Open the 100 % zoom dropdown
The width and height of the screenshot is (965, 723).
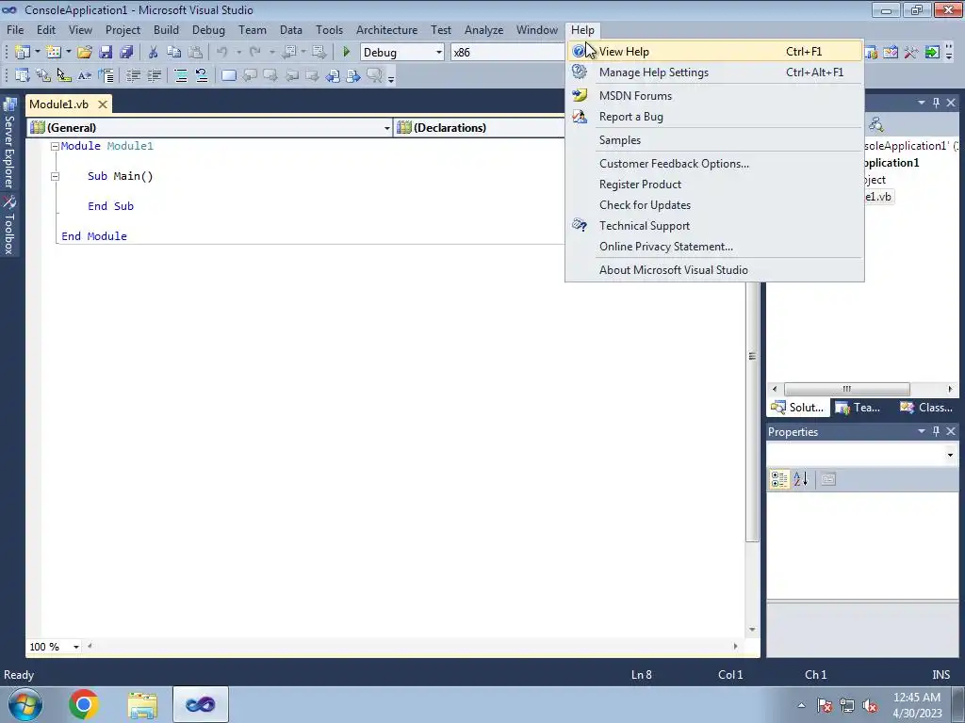[x=75, y=647]
